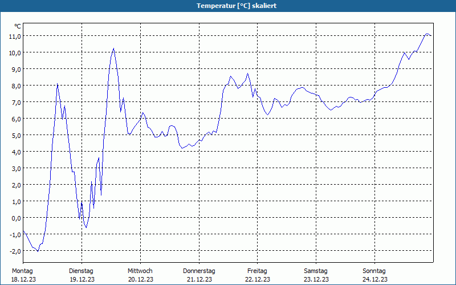Screen dimensions: 456x285
Task: Click the 5,0 y-axis label
Action: pyautogui.click(x=16, y=136)
